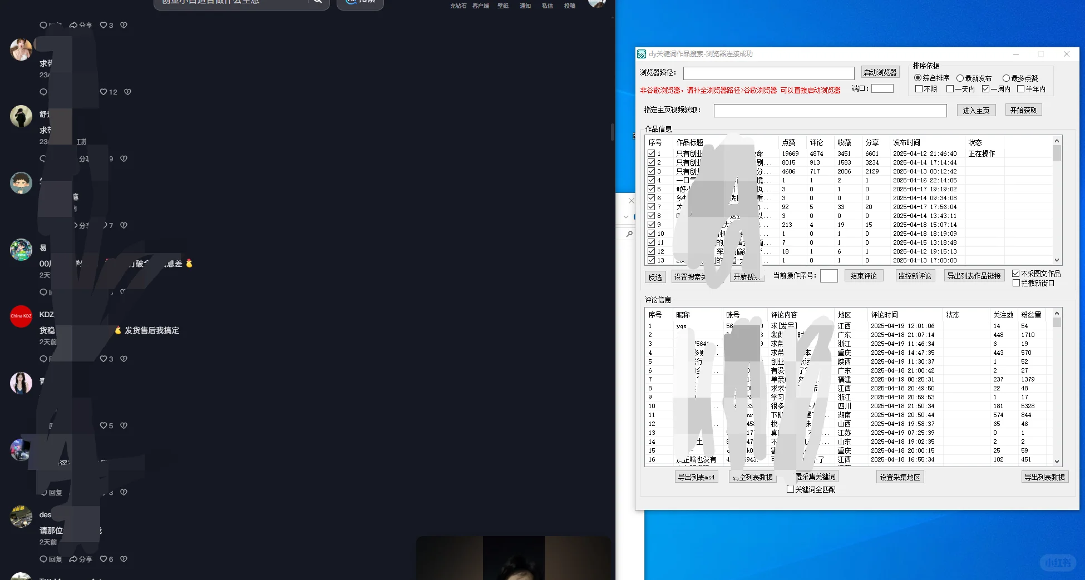The image size is (1085, 580).
Task: Open the red China KDZ avatar
Action: coord(21,316)
